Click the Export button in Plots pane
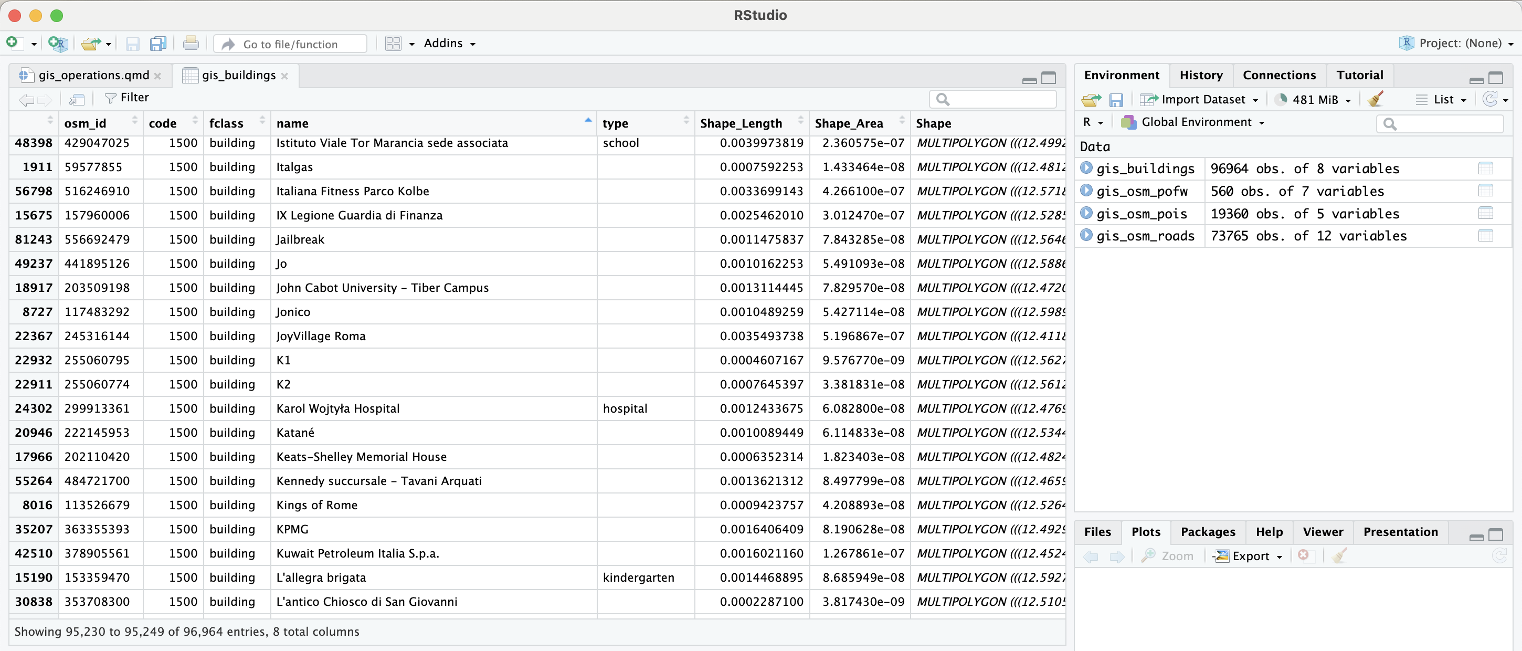 click(x=1249, y=556)
